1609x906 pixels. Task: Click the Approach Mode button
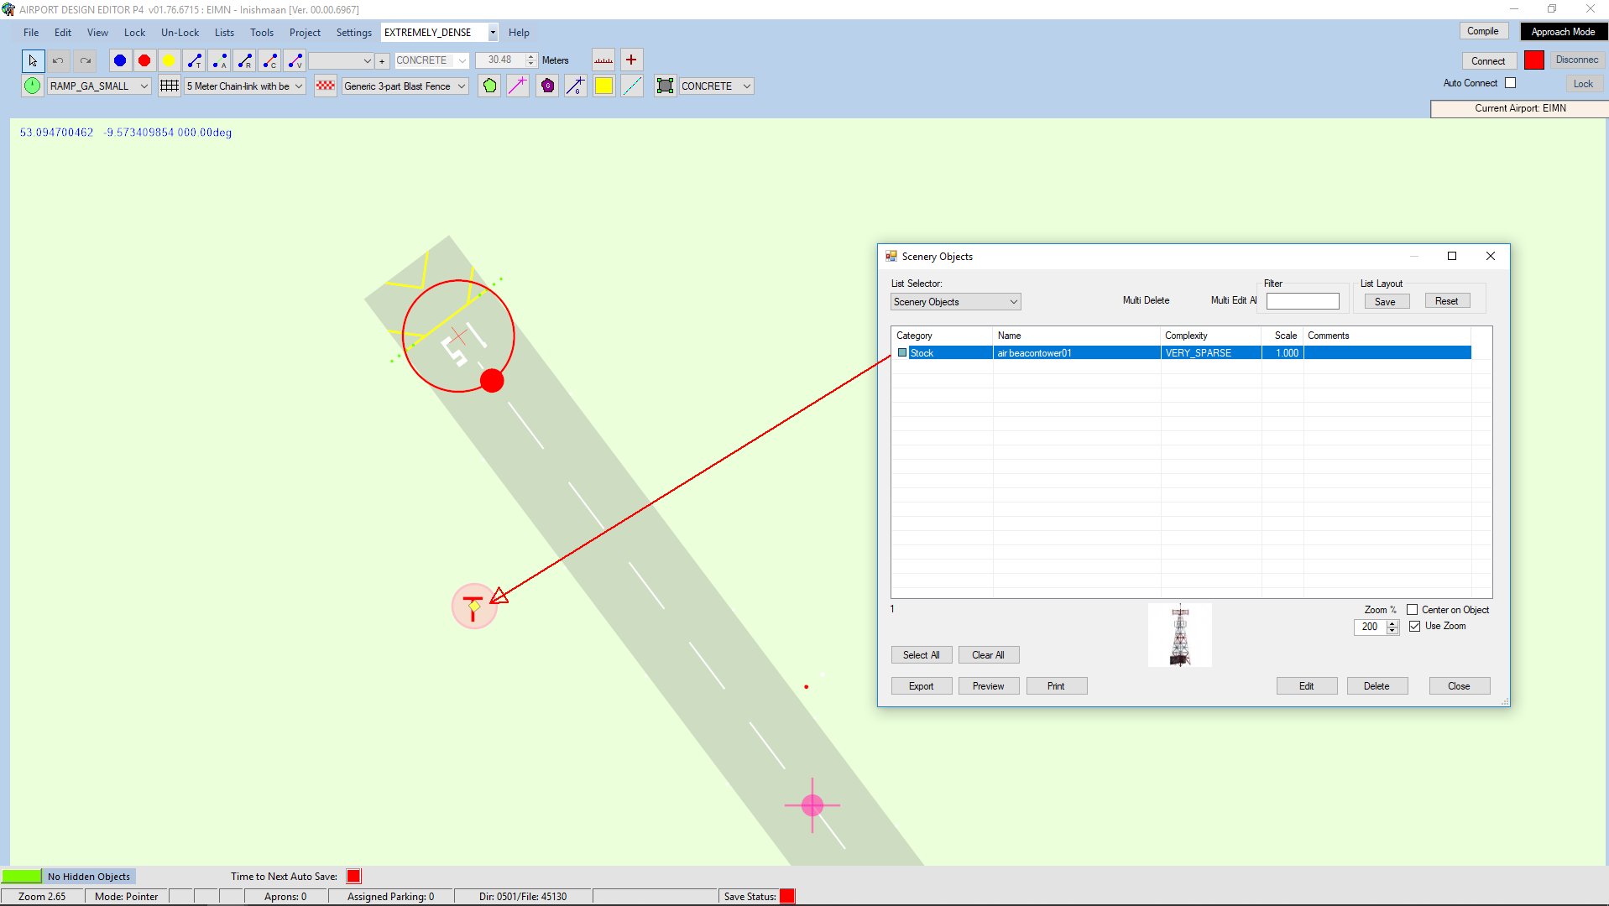[x=1563, y=32]
